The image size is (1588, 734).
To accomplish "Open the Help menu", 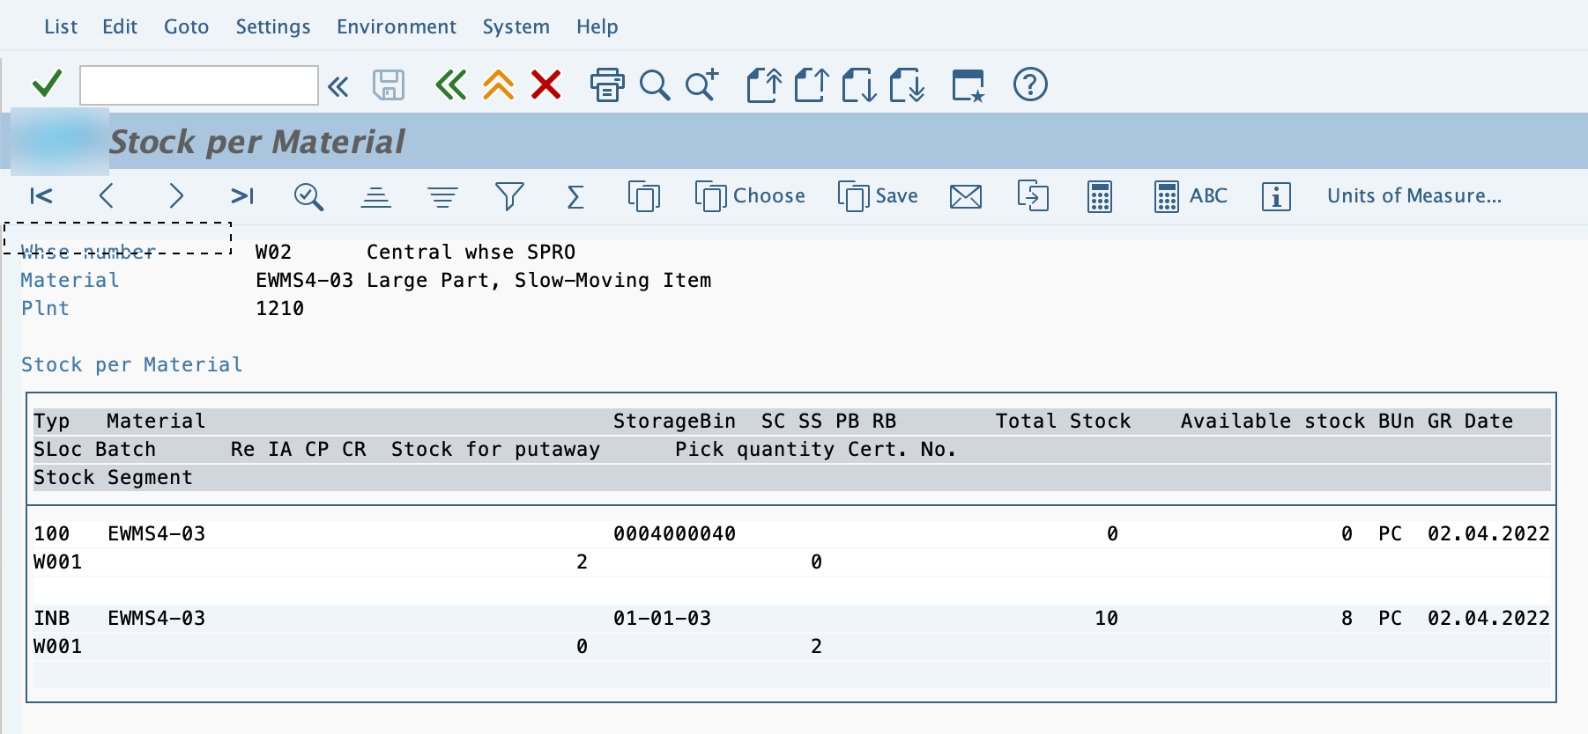I will (597, 26).
